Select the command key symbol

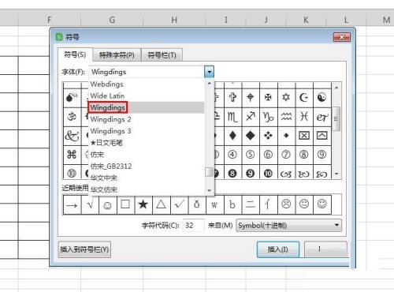pos(72,155)
